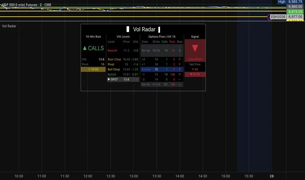Click the Bearish price 17.2
Image resolution: width=305 pixels, height=180 pixels.
126,50
